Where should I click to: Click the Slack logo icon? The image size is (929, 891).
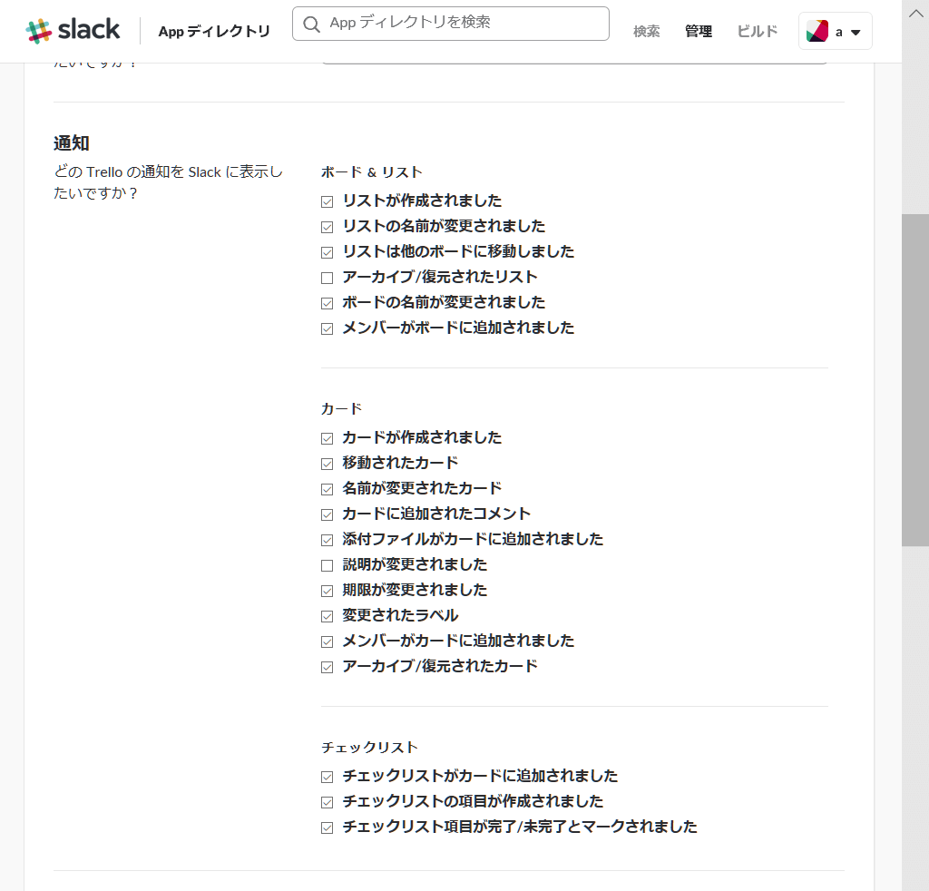(x=39, y=31)
